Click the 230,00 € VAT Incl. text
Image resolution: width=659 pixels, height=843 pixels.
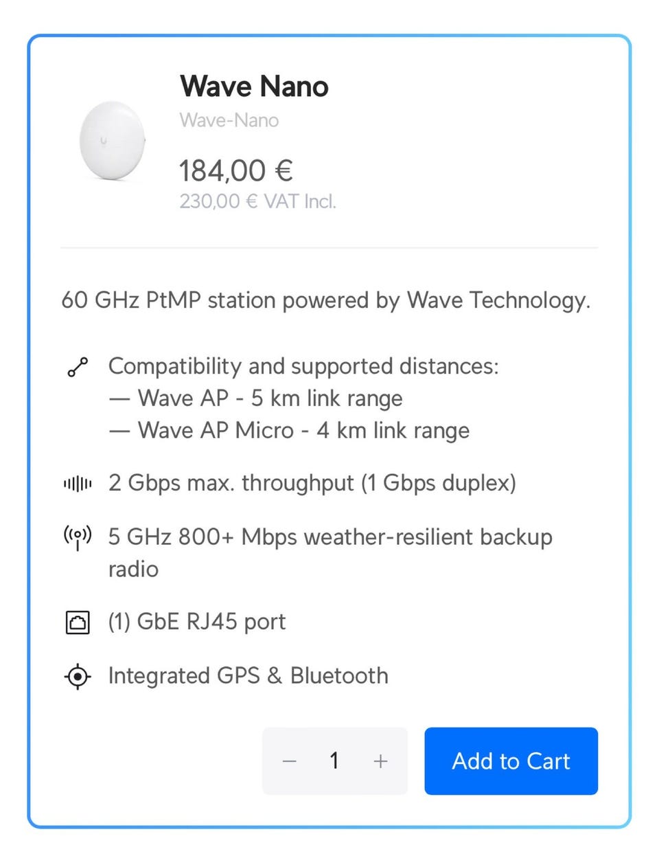257,202
